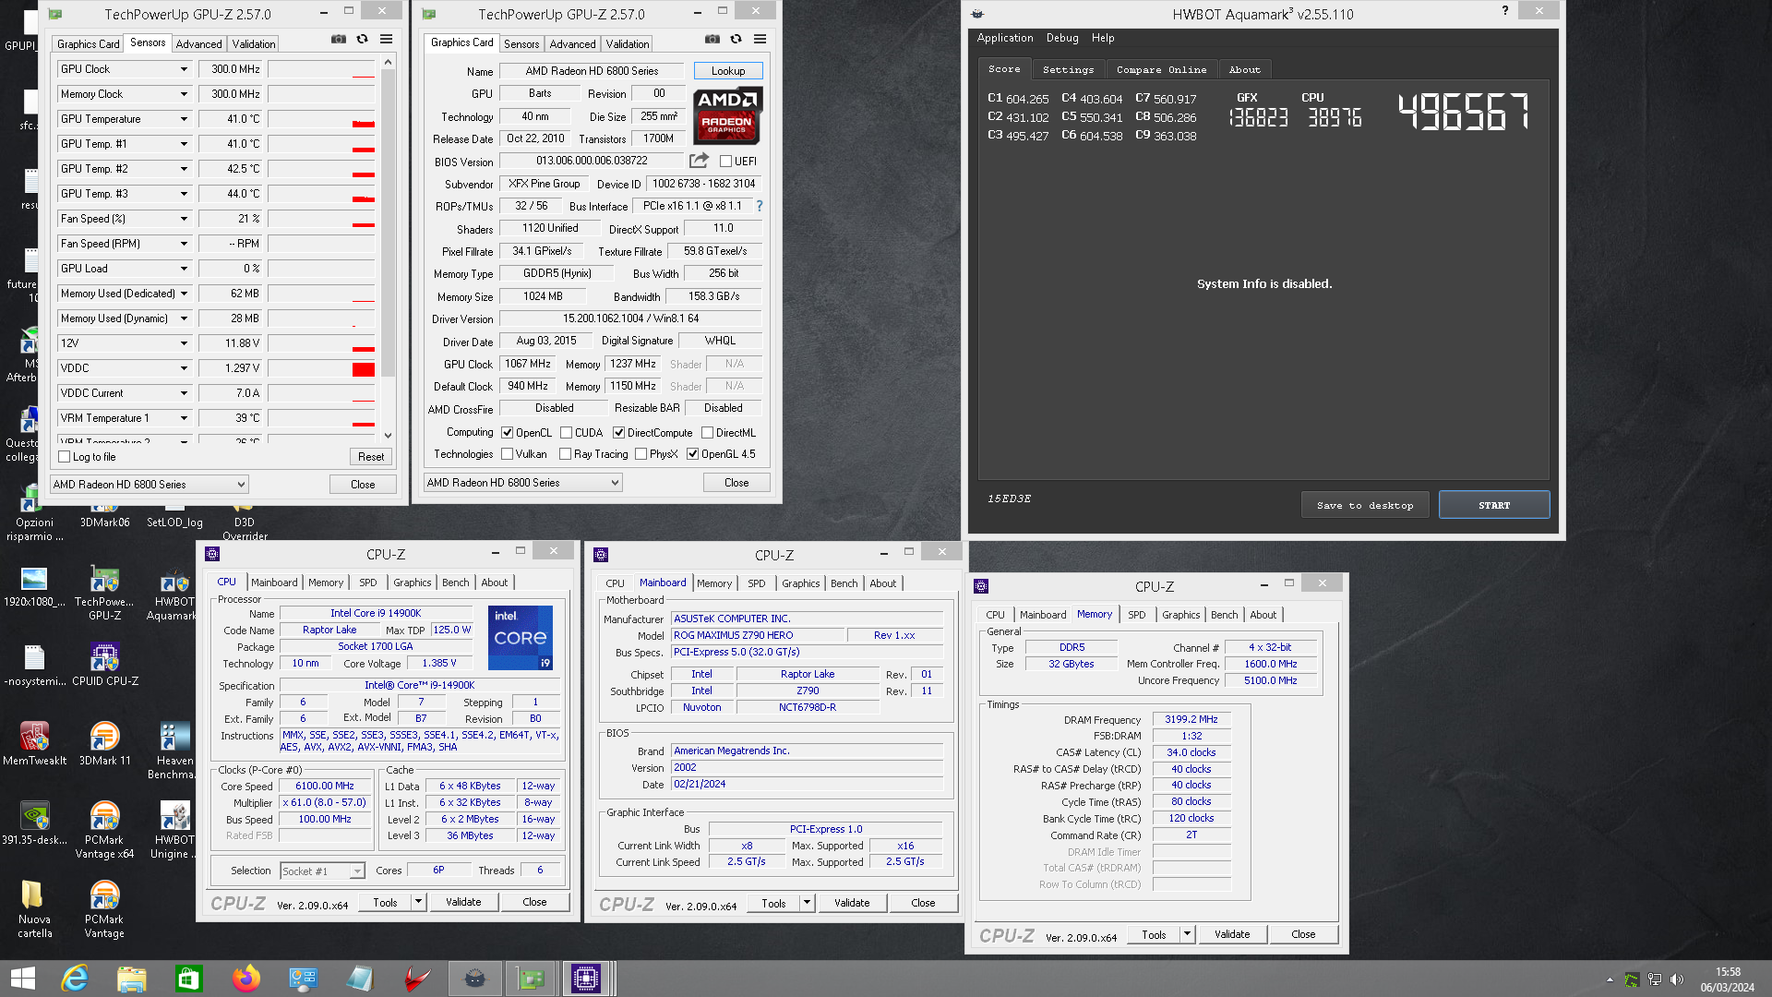Toggle DirectML checkbox
1772x997 pixels.
(x=707, y=433)
